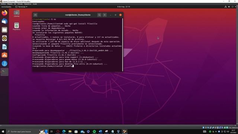This screenshot has width=238, height=134.
Task: Open the Dispositivos menu in VirtualBox
Action: (x=28, y=4)
